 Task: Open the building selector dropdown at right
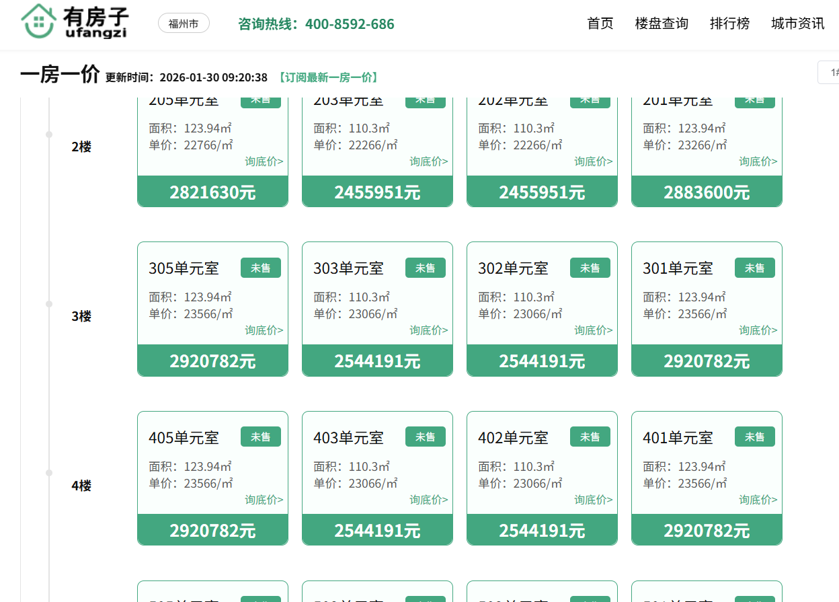pos(830,73)
